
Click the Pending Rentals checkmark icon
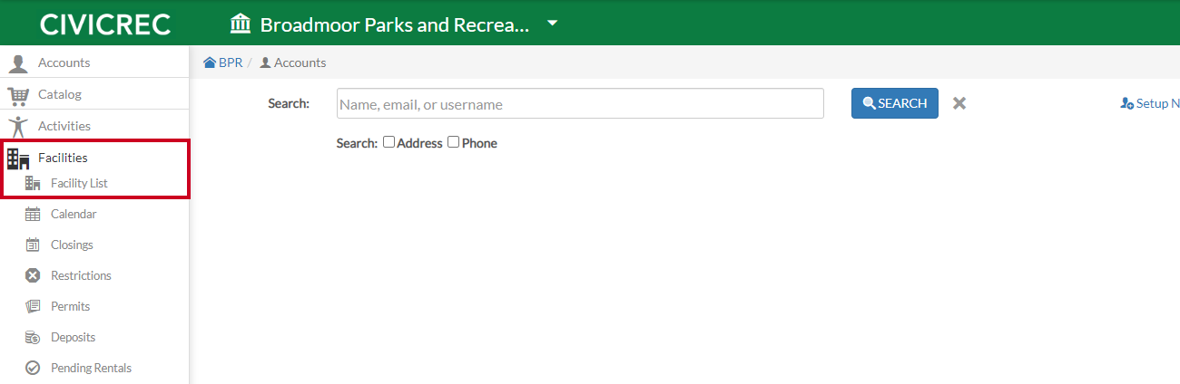(33, 369)
